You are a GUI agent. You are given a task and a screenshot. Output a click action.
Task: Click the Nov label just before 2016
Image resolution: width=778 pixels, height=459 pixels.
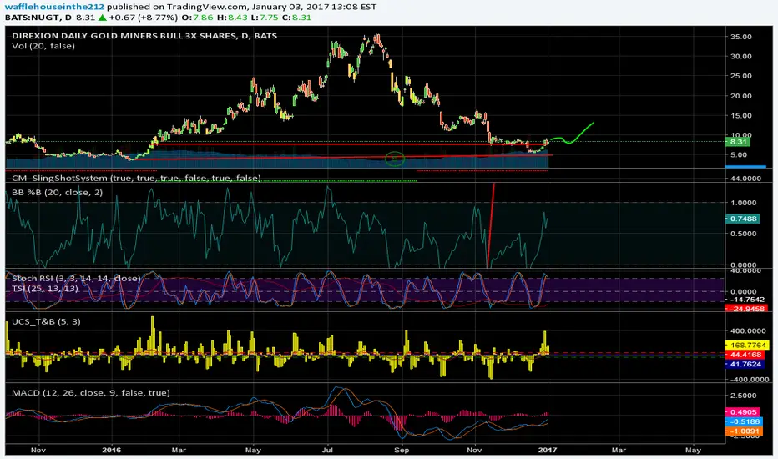[x=38, y=450]
